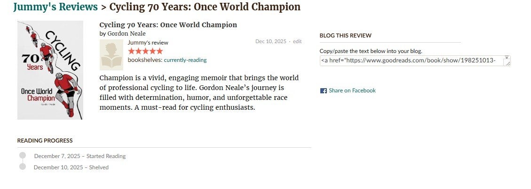531x189 pixels.
Task: Click inside the blog HTML code box
Action: (411, 60)
